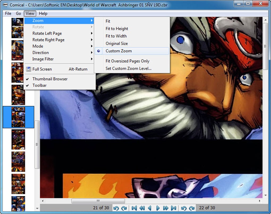Viewport: 271px width, 214px height.
Task: Go to next page with right arrow icon
Action: [x=158, y=208]
